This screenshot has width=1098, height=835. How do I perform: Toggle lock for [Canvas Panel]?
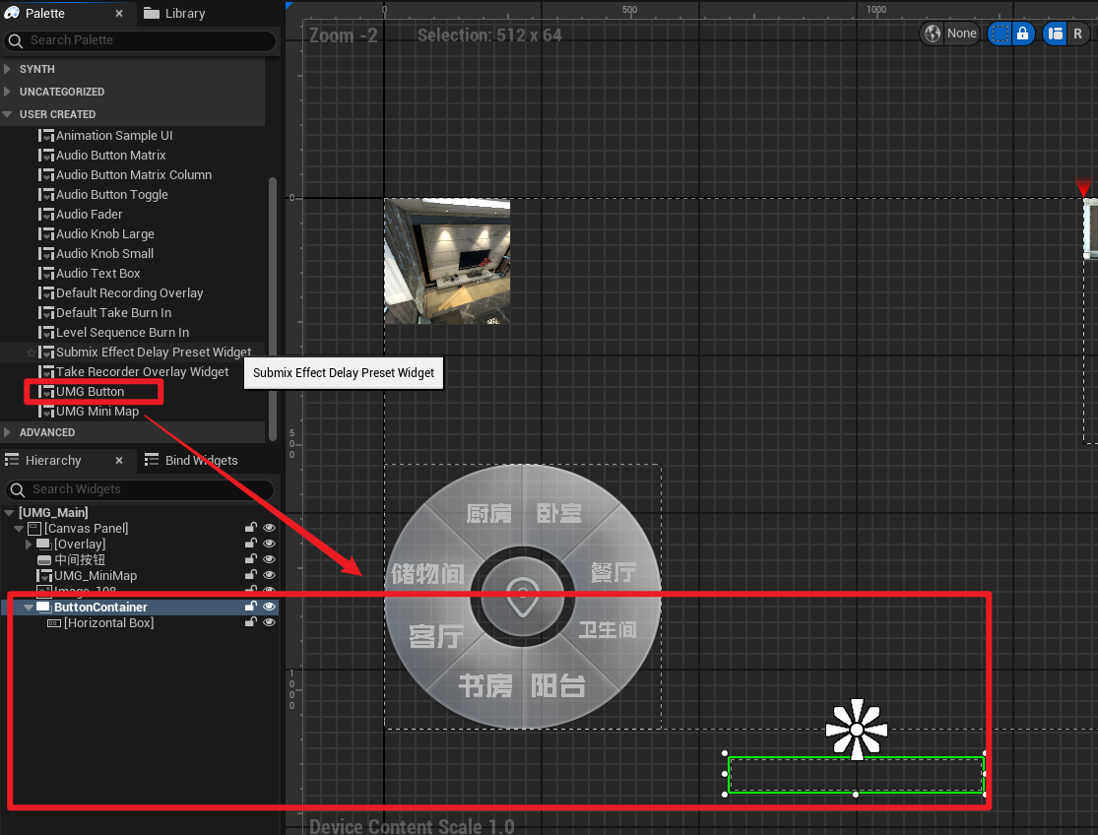pos(251,528)
